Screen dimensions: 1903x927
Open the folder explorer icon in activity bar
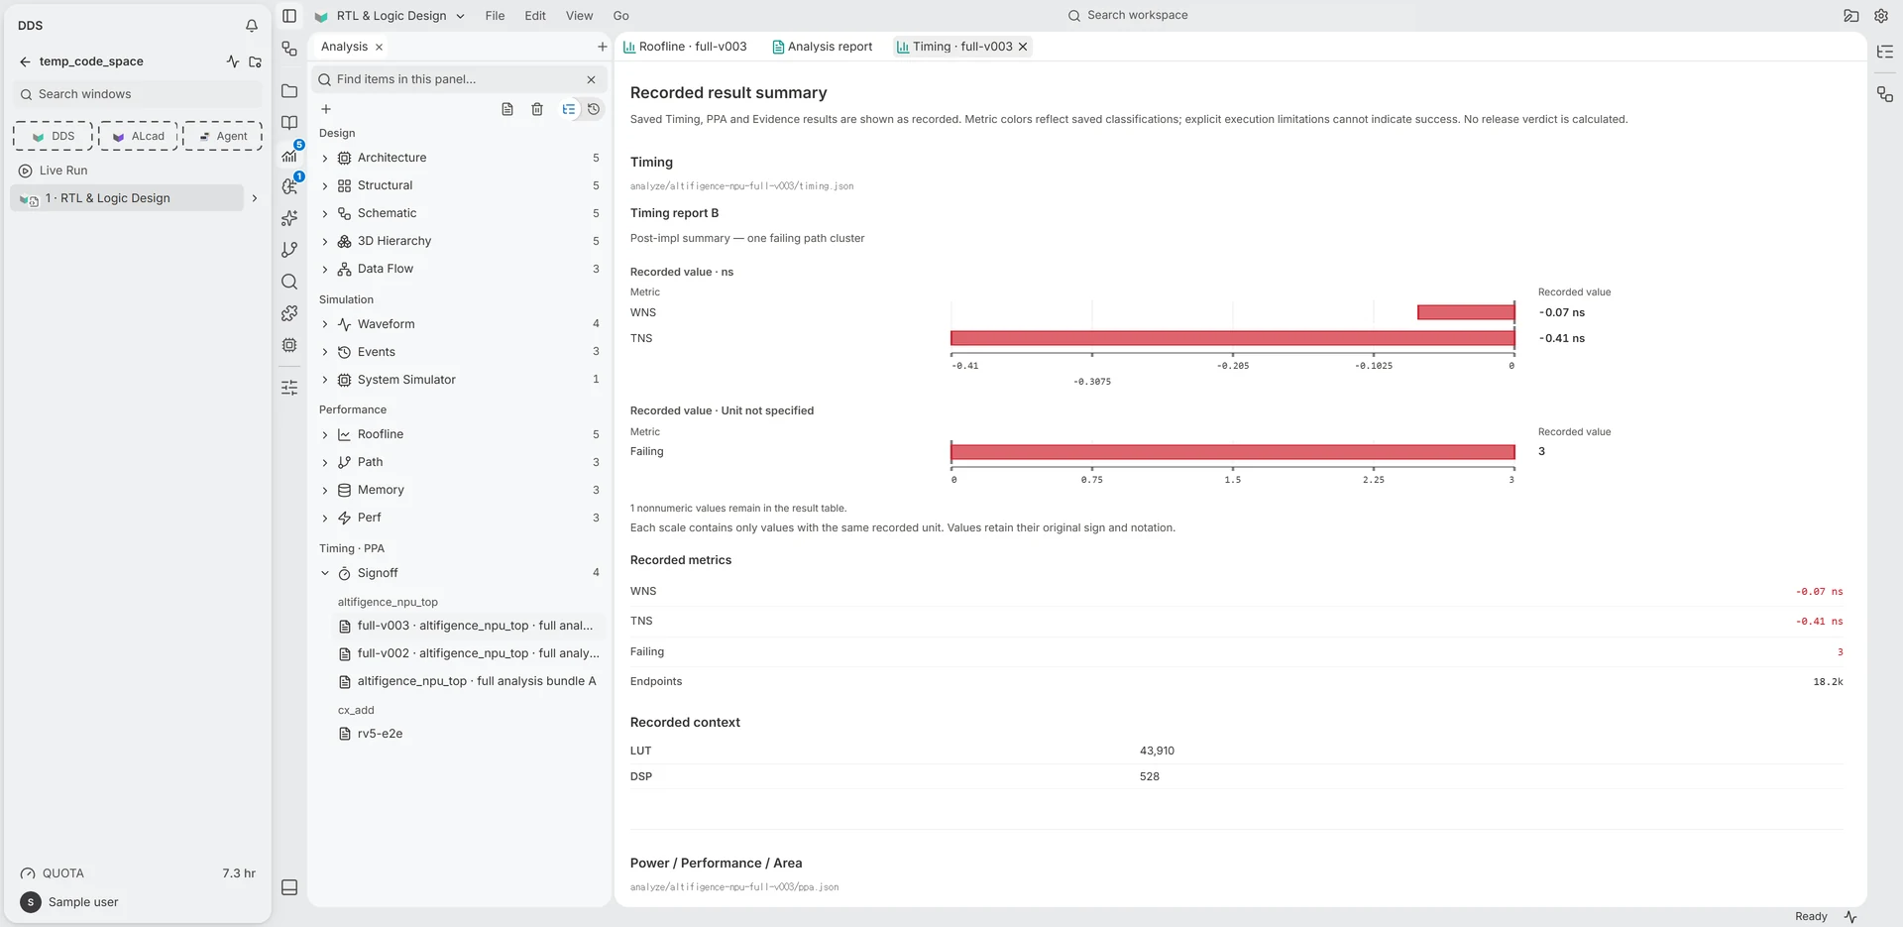[x=289, y=91]
